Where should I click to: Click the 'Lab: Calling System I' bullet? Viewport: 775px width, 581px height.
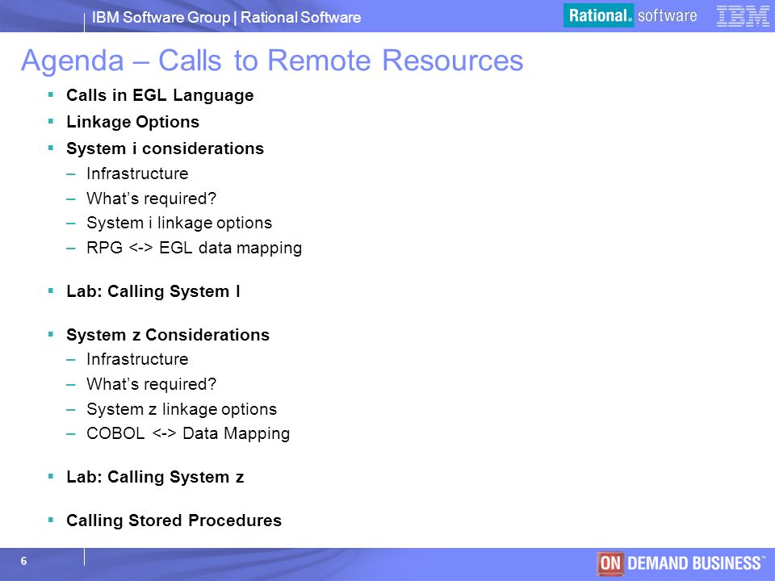(153, 291)
